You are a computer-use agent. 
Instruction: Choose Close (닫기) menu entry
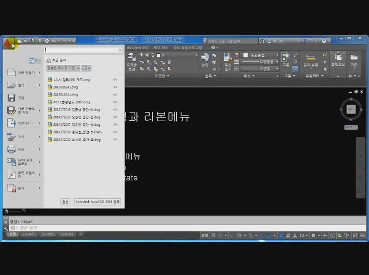24,188
